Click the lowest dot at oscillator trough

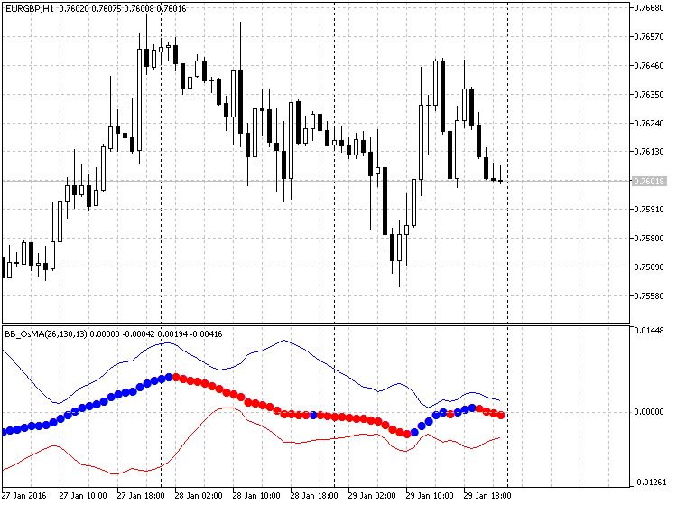coord(407,434)
